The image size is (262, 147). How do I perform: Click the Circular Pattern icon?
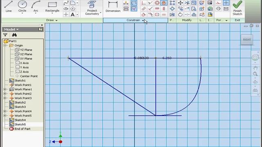[x=172, y=9]
